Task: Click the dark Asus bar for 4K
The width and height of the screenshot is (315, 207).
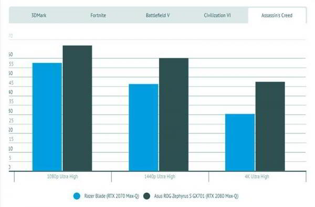Action: click(x=270, y=127)
